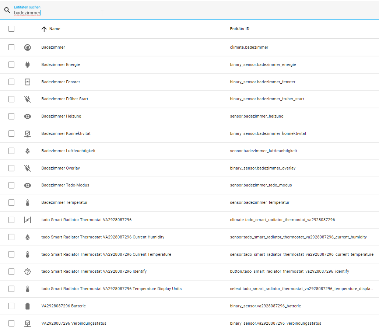
Task: Click network icon for VA2928087296 Verbindungsstatus
Action: (x=28, y=324)
